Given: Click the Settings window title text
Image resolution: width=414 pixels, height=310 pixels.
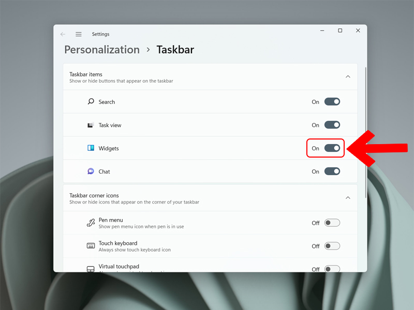Looking at the screenshot, I should (100, 34).
